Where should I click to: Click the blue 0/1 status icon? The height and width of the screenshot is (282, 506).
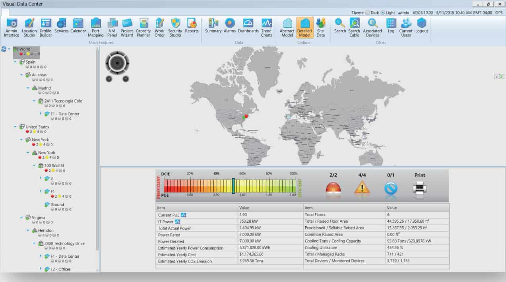[x=391, y=188]
